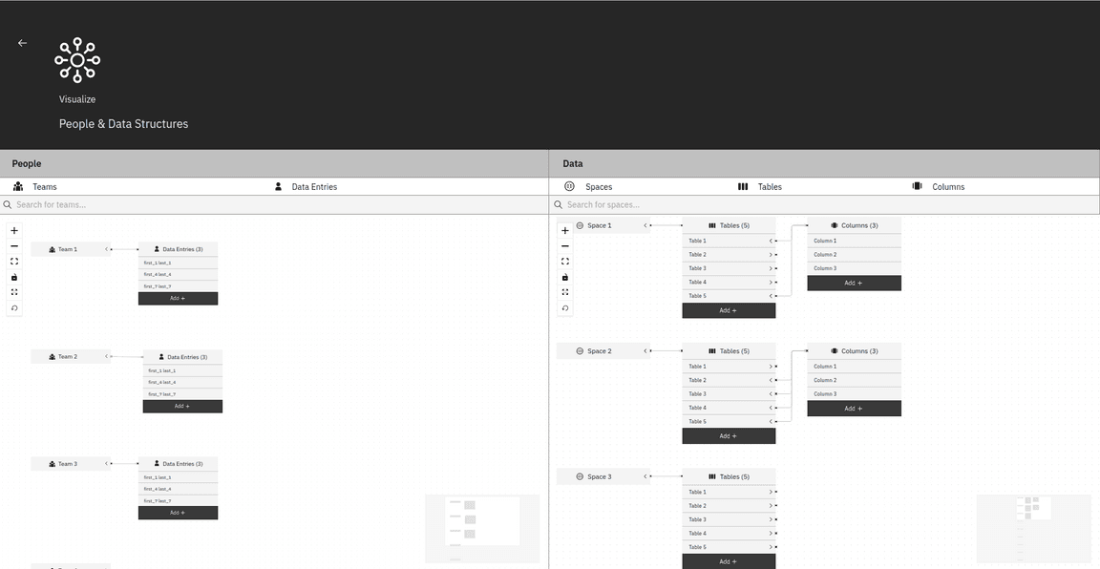Toggle fullscreen on the Data canvas
This screenshot has width=1100, height=569.
click(x=565, y=292)
